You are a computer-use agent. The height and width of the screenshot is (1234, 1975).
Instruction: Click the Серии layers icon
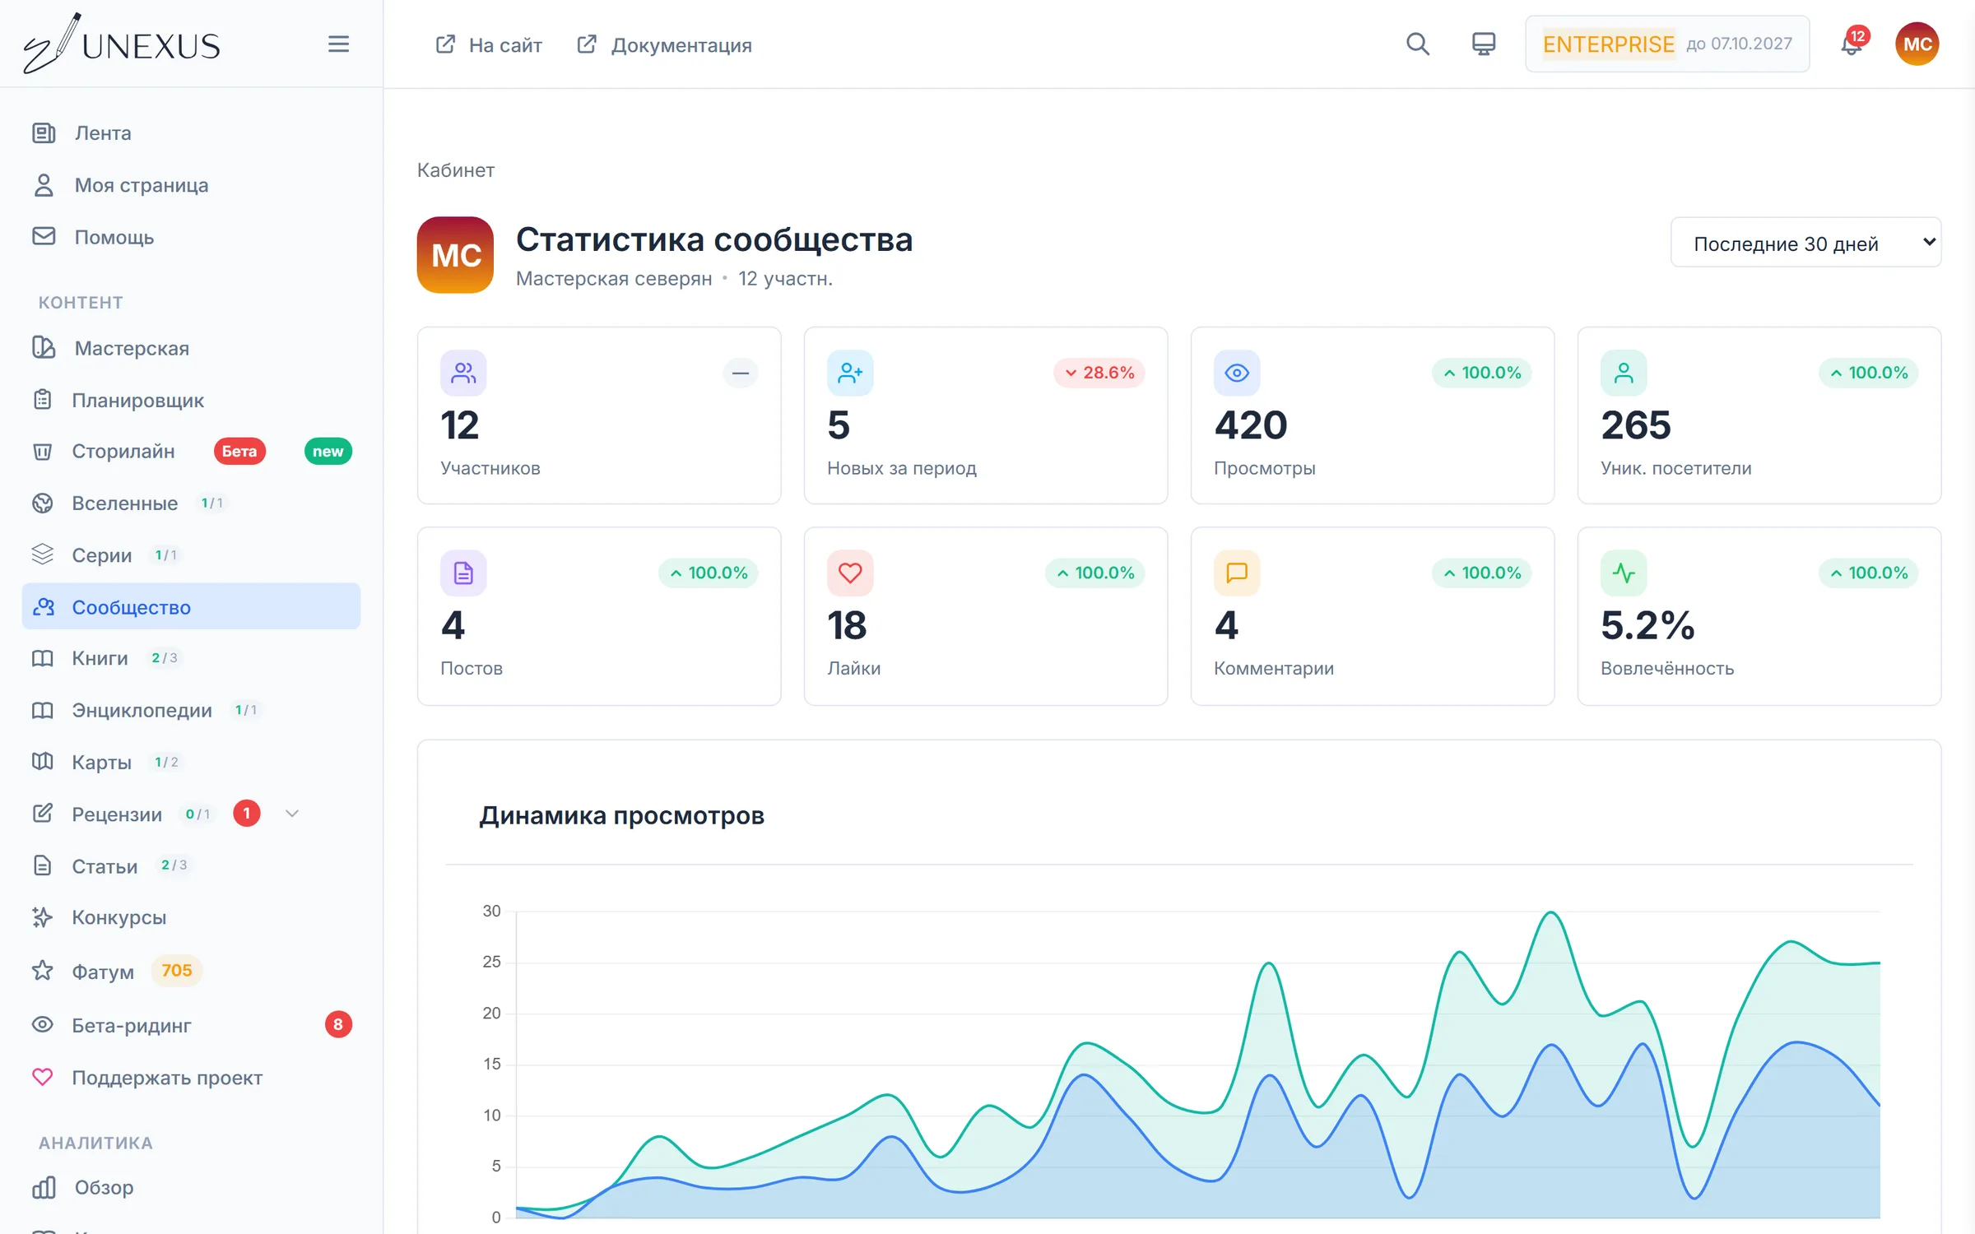(43, 554)
